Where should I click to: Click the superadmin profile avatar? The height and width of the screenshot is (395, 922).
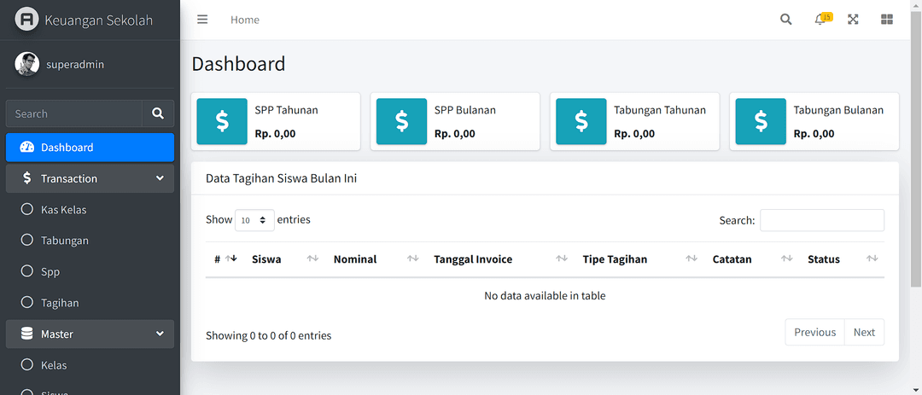(27, 64)
